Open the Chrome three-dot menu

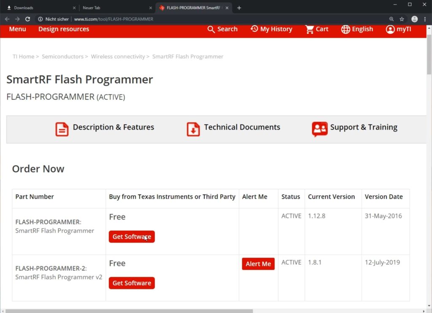click(x=425, y=19)
